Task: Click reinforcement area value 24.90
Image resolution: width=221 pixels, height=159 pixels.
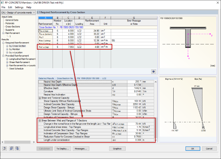Action: (x=92, y=31)
